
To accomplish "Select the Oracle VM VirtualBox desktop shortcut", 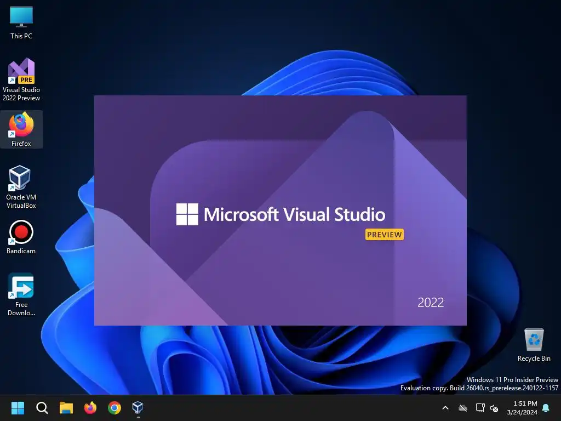I will (x=21, y=187).
